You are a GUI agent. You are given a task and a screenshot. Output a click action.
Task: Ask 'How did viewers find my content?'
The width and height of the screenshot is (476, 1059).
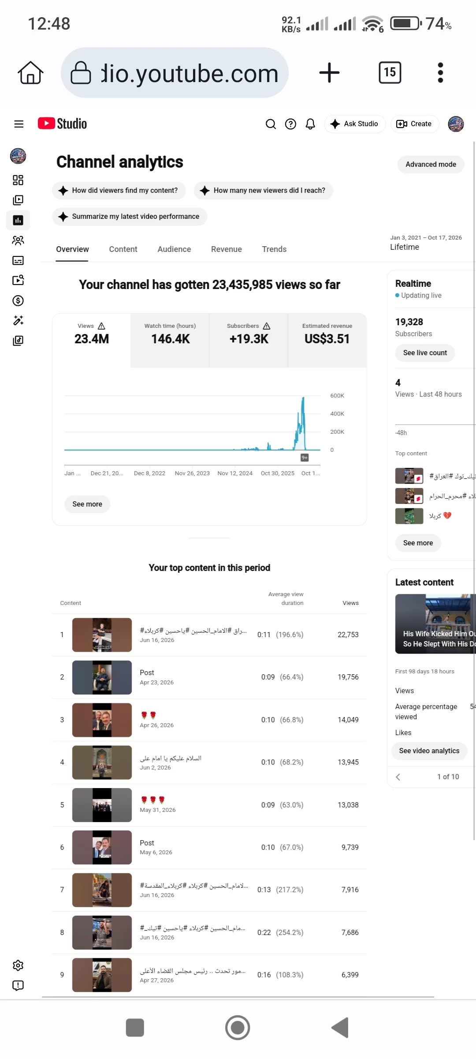tap(119, 191)
